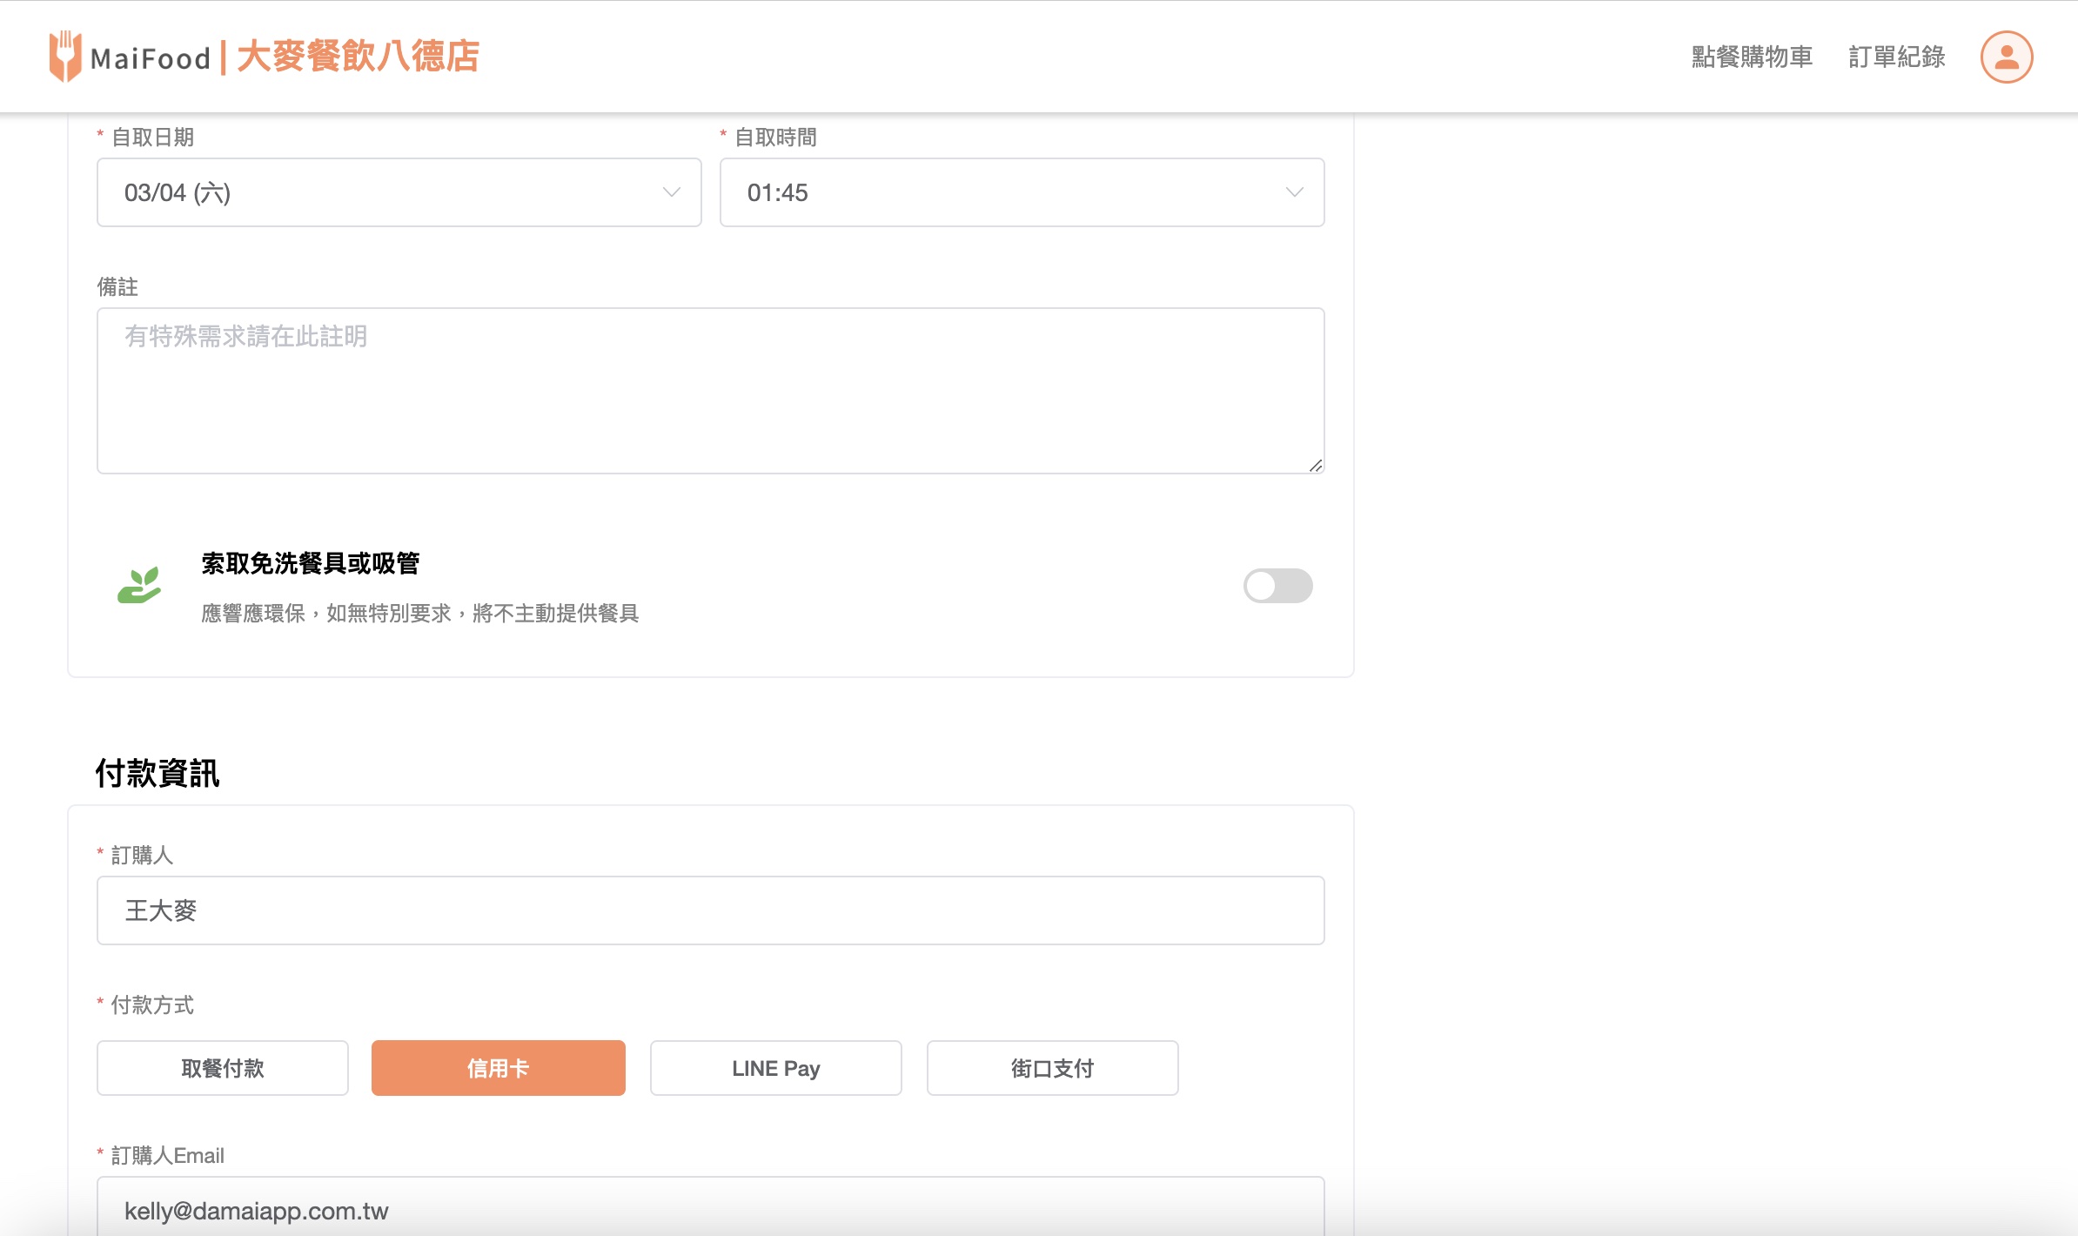Click the MaiFood fork logo icon
The image size is (2078, 1236).
pos(65,57)
